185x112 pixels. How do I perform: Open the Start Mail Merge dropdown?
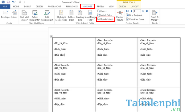coord(24,16)
